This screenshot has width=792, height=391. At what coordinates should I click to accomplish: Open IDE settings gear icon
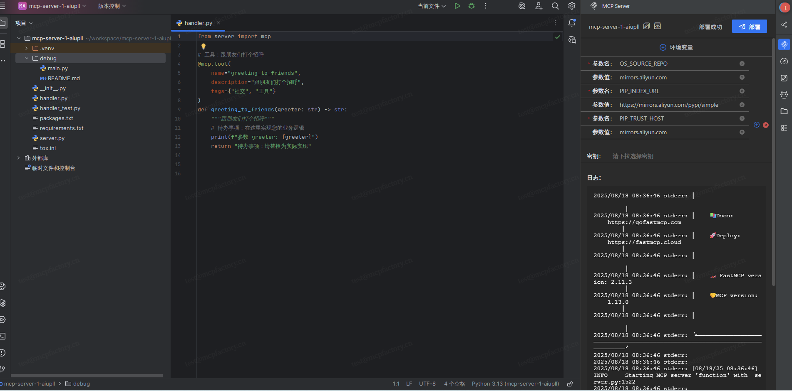tap(572, 6)
